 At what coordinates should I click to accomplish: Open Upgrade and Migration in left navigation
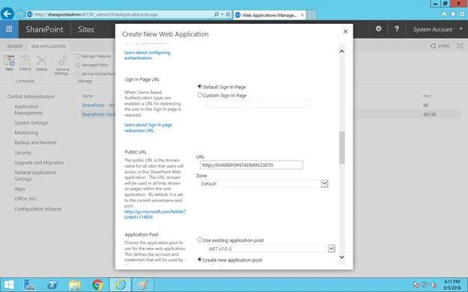39,162
